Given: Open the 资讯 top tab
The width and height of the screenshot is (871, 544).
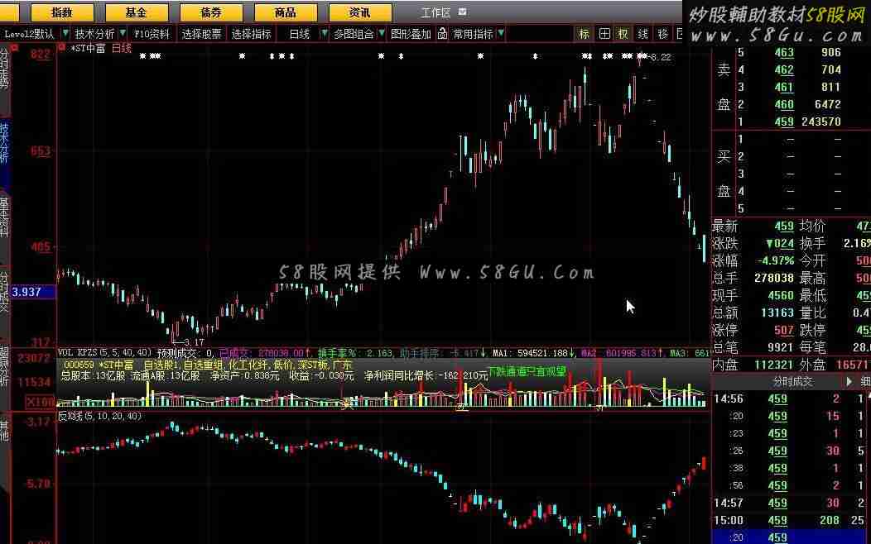Looking at the screenshot, I should click(x=359, y=12).
